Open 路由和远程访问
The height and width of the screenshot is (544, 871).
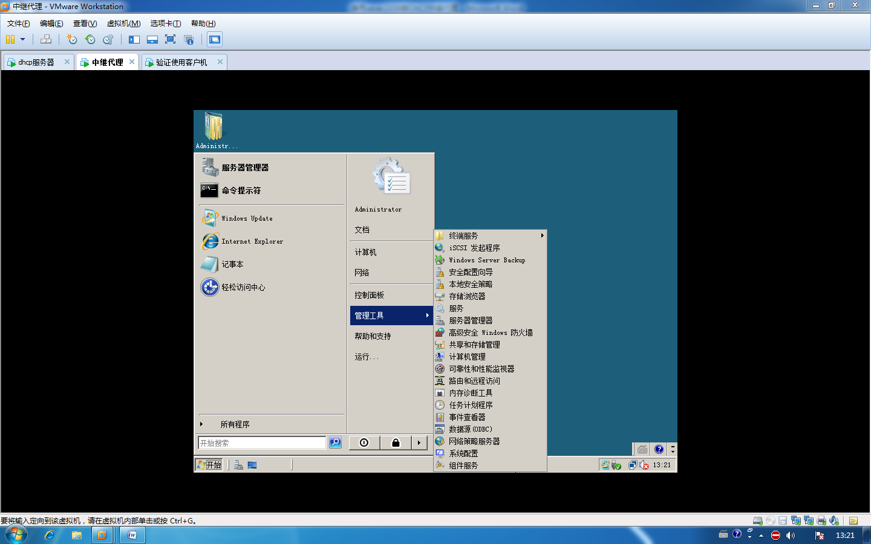[490, 381]
